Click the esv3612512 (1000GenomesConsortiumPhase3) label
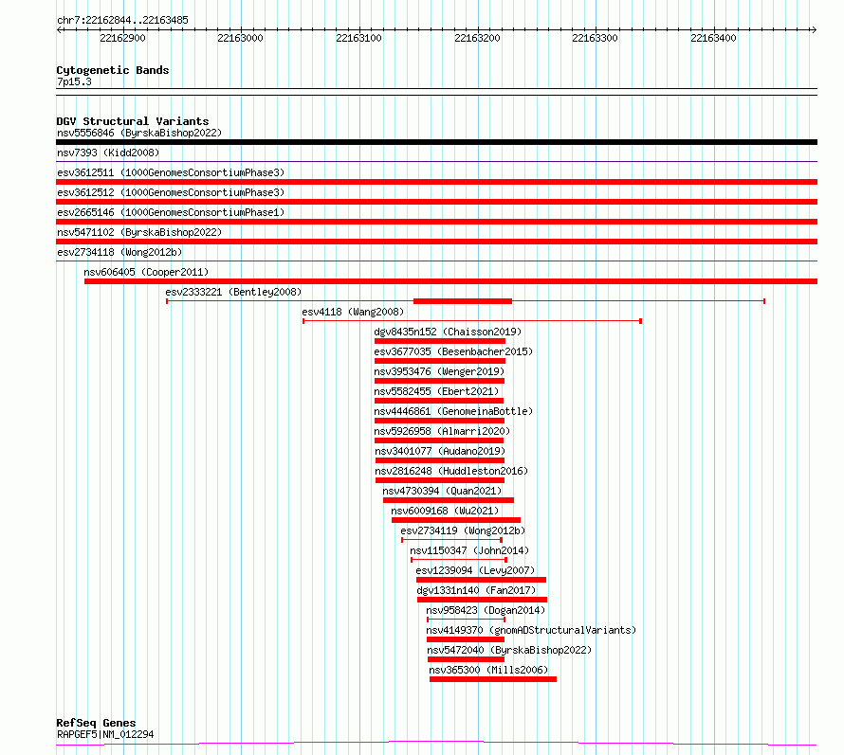The image size is (844, 755). tap(171, 192)
